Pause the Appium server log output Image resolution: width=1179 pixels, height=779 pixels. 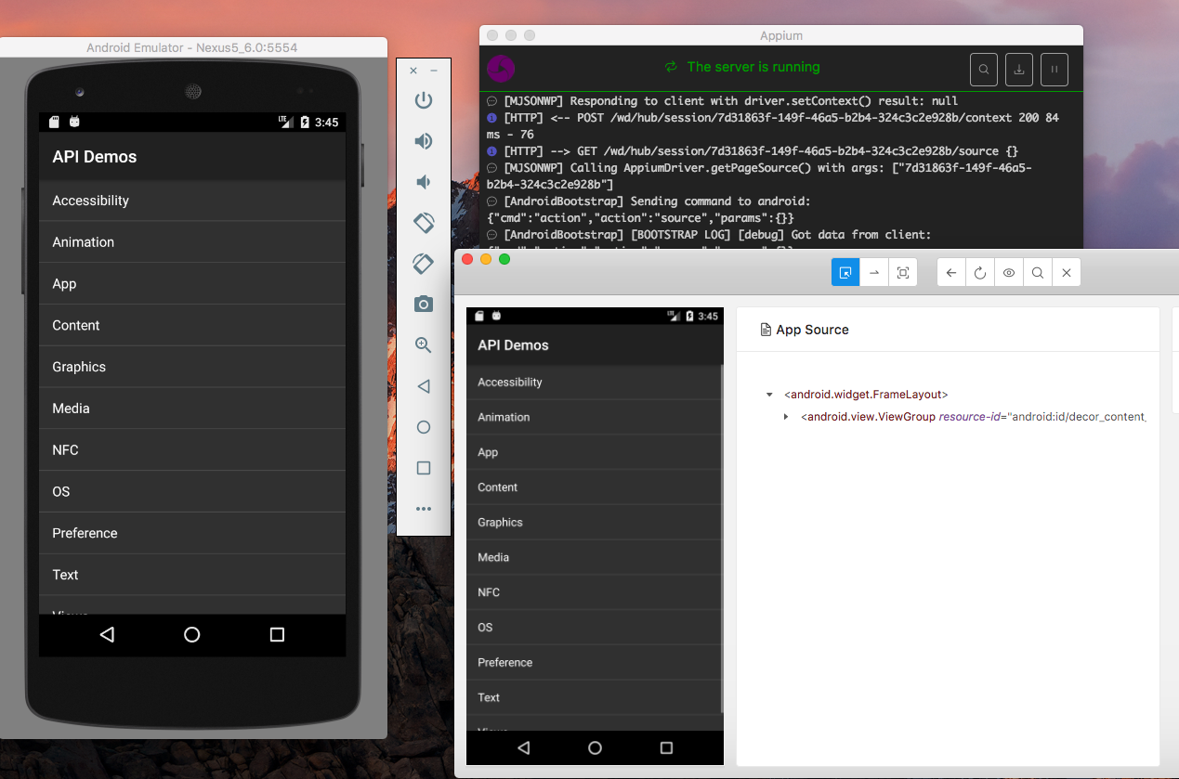[1055, 70]
